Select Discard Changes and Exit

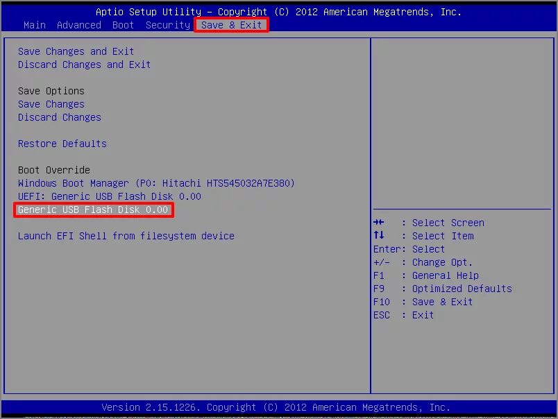tap(85, 65)
